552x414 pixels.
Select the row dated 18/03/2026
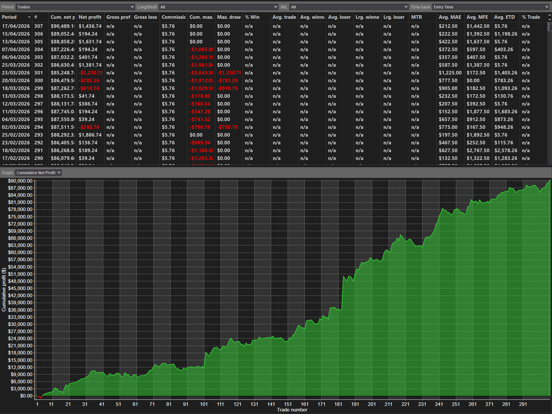[x=274, y=88]
